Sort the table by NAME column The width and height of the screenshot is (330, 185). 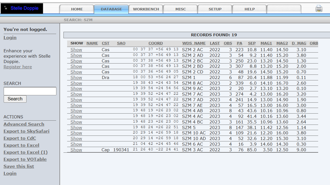[92, 43]
